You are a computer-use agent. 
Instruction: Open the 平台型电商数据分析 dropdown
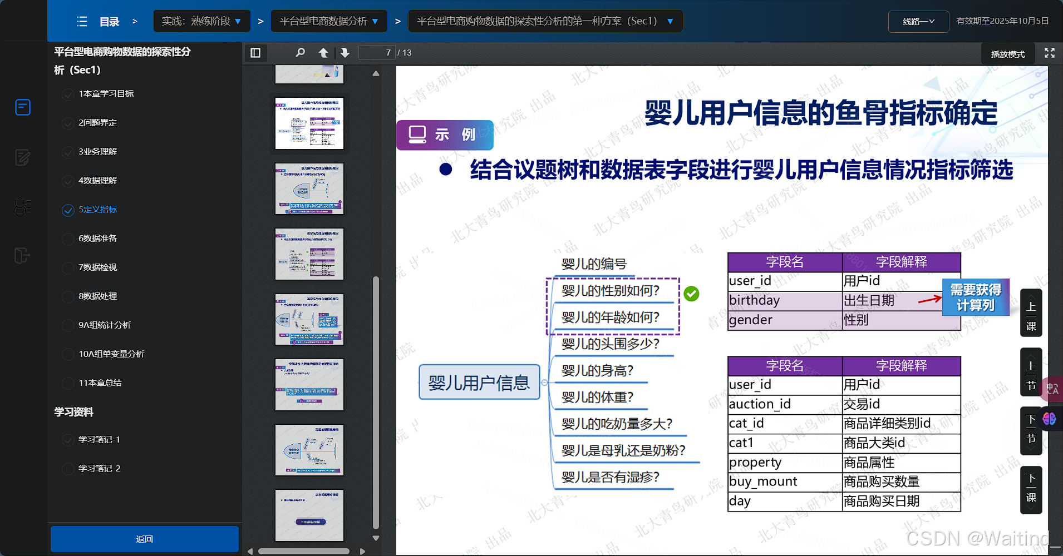coord(329,21)
